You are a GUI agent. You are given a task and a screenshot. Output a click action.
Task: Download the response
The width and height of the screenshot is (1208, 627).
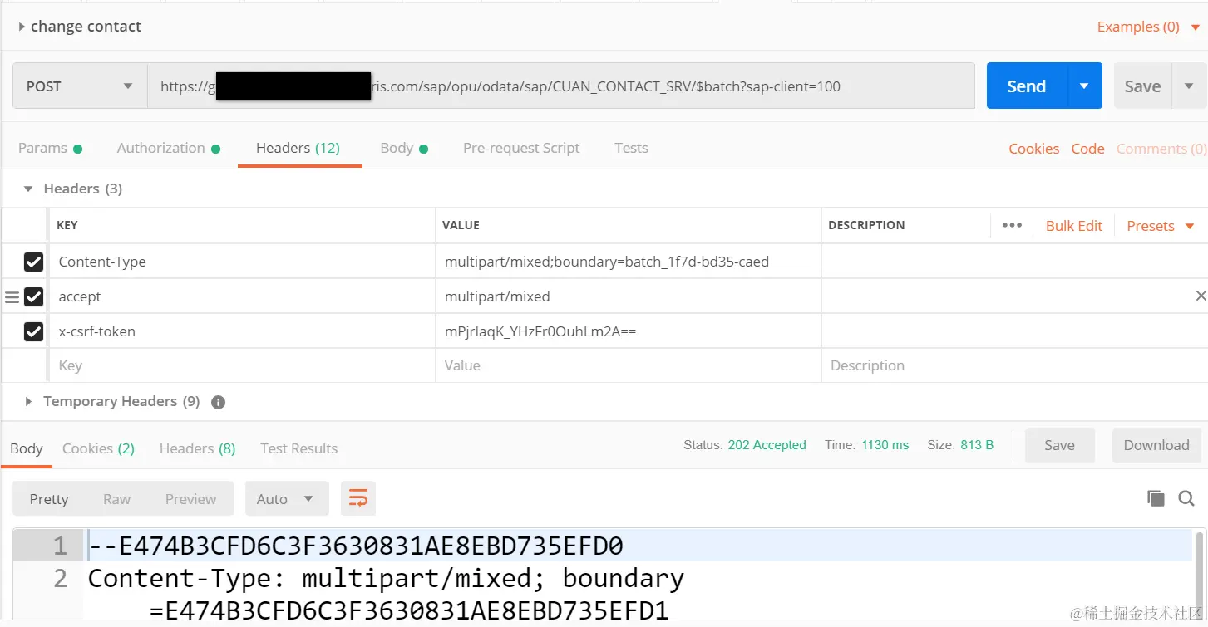pos(1156,445)
